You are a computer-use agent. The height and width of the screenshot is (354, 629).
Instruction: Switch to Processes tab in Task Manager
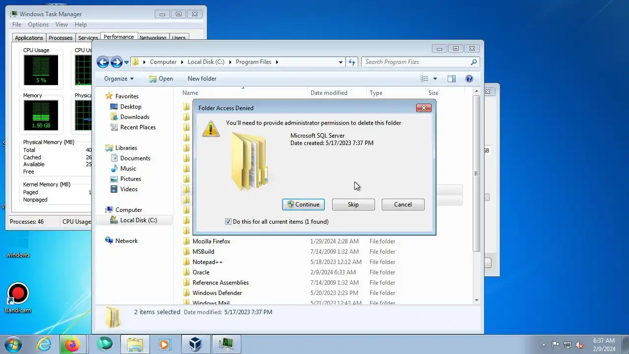60,38
